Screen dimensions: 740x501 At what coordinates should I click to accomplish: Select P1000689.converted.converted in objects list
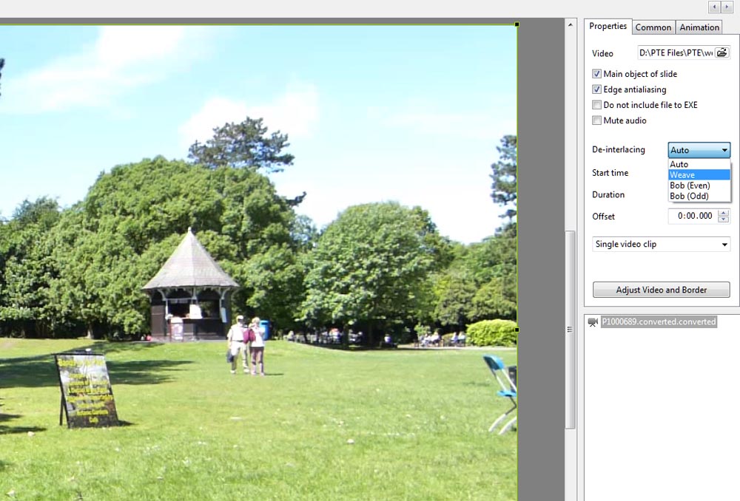click(x=659, y=322)
